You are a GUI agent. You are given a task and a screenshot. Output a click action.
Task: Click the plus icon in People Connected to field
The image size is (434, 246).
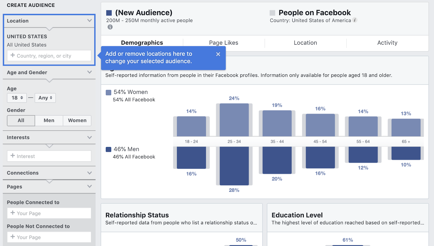(12, 213)
